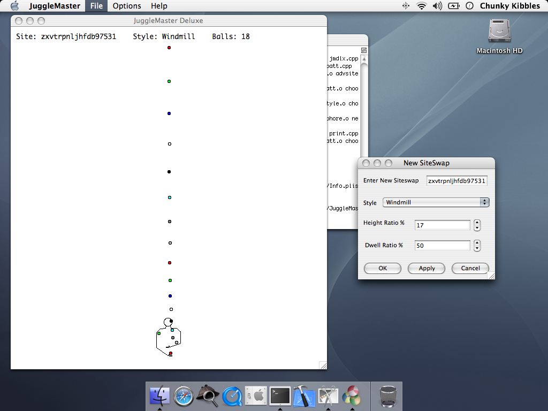
Task: Minimize the JuggleMaster Deluxe window
Action: point(30,21)
